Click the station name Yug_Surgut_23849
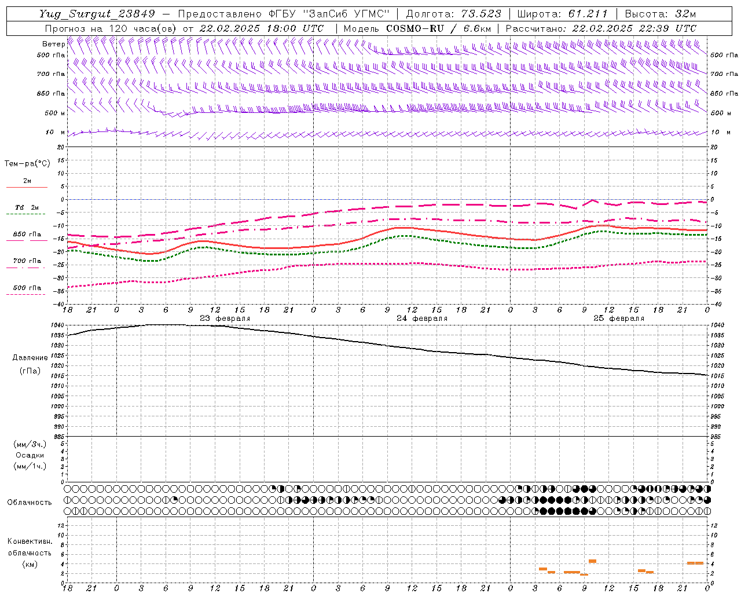 97,14
